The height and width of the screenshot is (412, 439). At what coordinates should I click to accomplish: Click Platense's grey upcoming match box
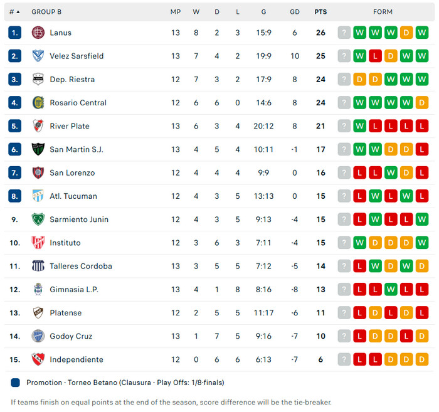344,313
